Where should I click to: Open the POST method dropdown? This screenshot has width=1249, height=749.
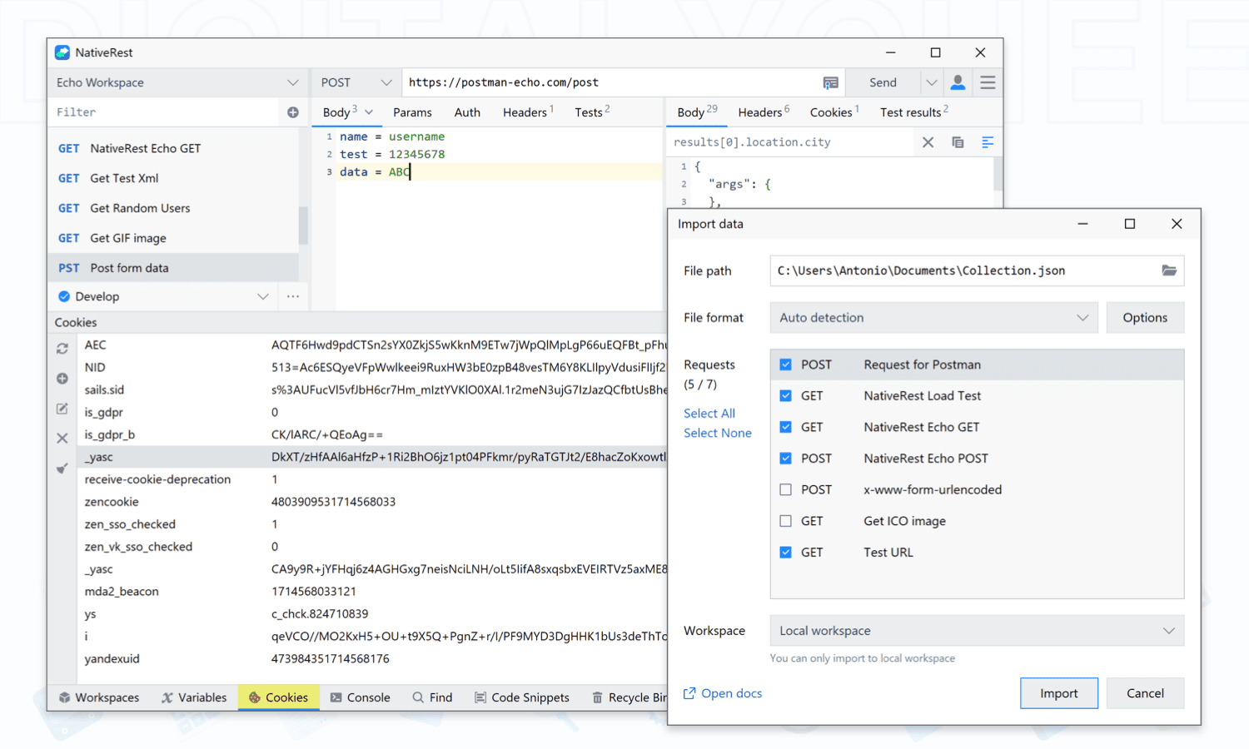[356, 82]
